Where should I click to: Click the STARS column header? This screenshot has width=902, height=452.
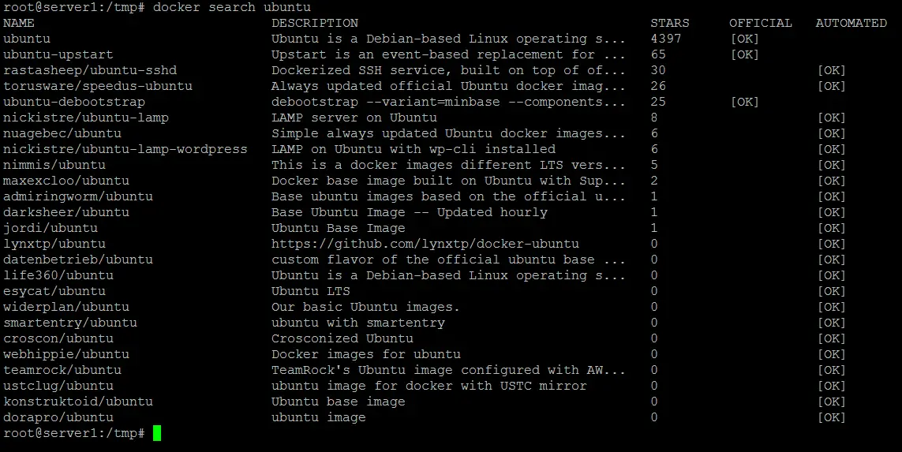click(670, 23)
